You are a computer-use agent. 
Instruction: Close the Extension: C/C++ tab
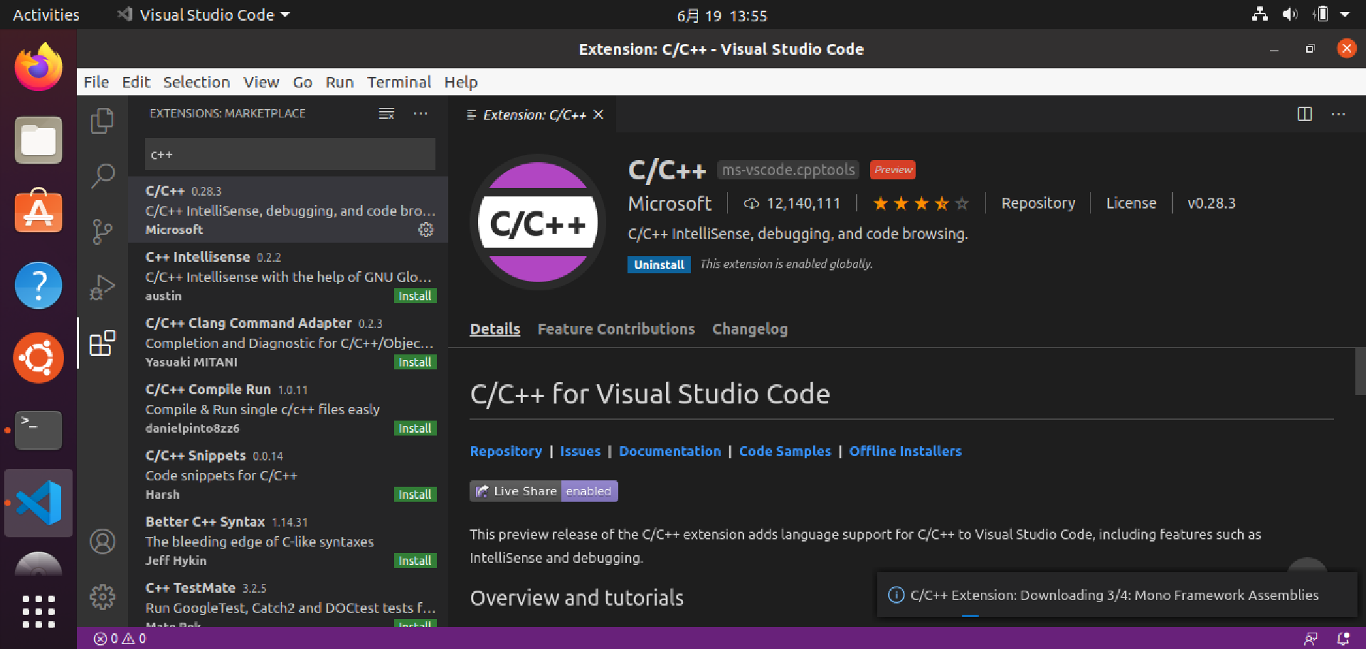pyautogui.click(x=598, y=115)
